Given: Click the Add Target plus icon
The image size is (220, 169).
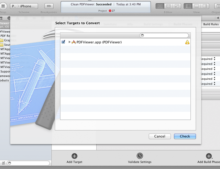Looking at the screenshot, I should click(x=74, y=156).
